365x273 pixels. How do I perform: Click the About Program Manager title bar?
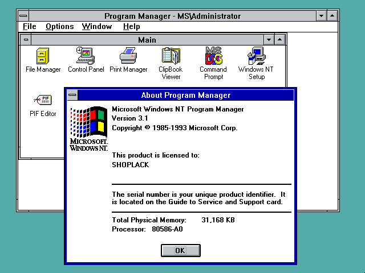tap(186, 95)
